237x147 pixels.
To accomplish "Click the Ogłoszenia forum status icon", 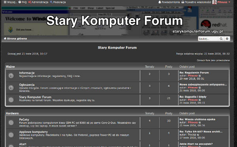I will point(11,88).
